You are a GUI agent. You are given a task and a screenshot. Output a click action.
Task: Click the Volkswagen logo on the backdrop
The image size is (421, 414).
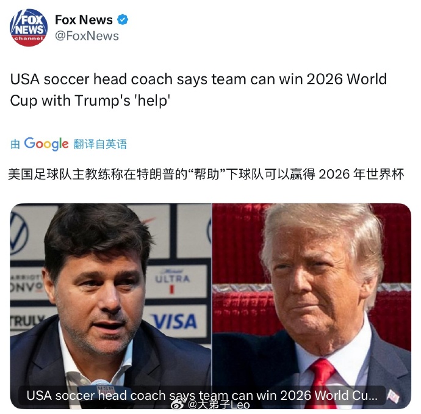point(18,233)
